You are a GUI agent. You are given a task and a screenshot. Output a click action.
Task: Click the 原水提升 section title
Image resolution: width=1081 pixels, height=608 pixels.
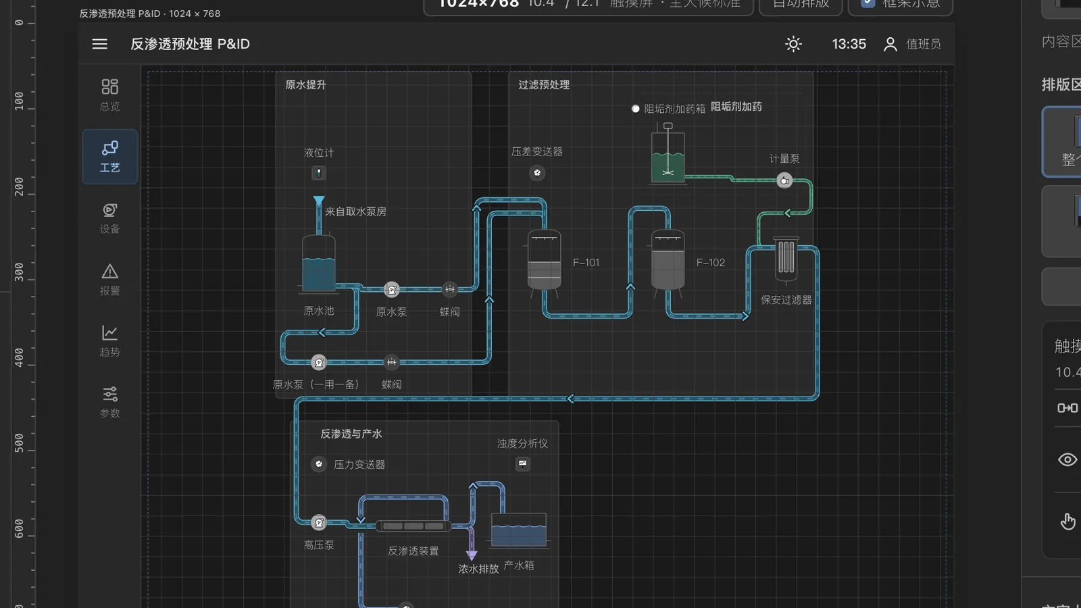305,84
